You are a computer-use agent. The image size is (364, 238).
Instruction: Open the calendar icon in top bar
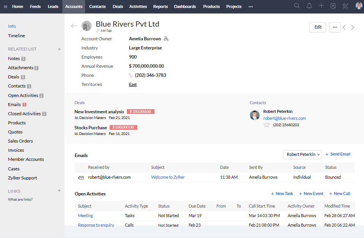[x=333, y=6]
